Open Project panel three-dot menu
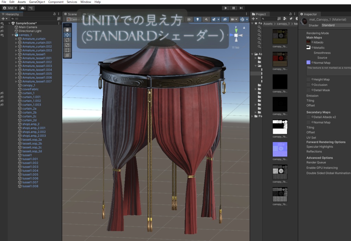Viewport: 351px width, 241px height. 294,14
